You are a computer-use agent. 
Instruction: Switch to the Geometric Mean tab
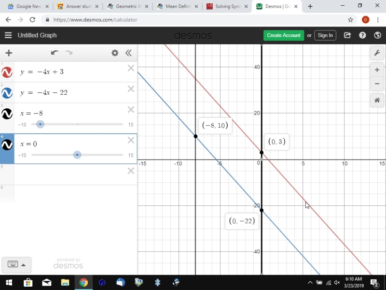click(x=128, y=6)
